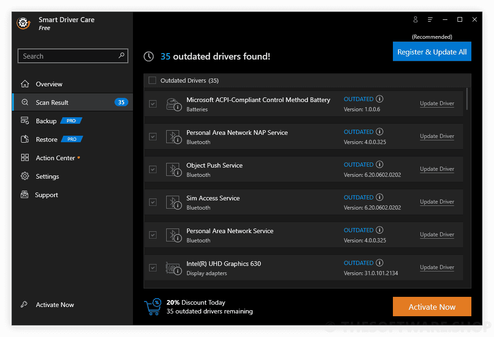This screenshot has width=494, height=337.
Task: Click the Restore sidebar icon
Action: [x=25, y=139]
